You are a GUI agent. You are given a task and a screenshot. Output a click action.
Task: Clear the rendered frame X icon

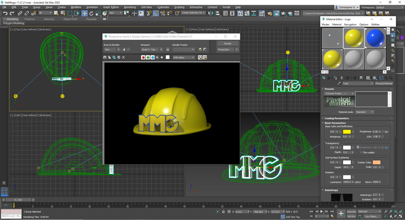123,57
